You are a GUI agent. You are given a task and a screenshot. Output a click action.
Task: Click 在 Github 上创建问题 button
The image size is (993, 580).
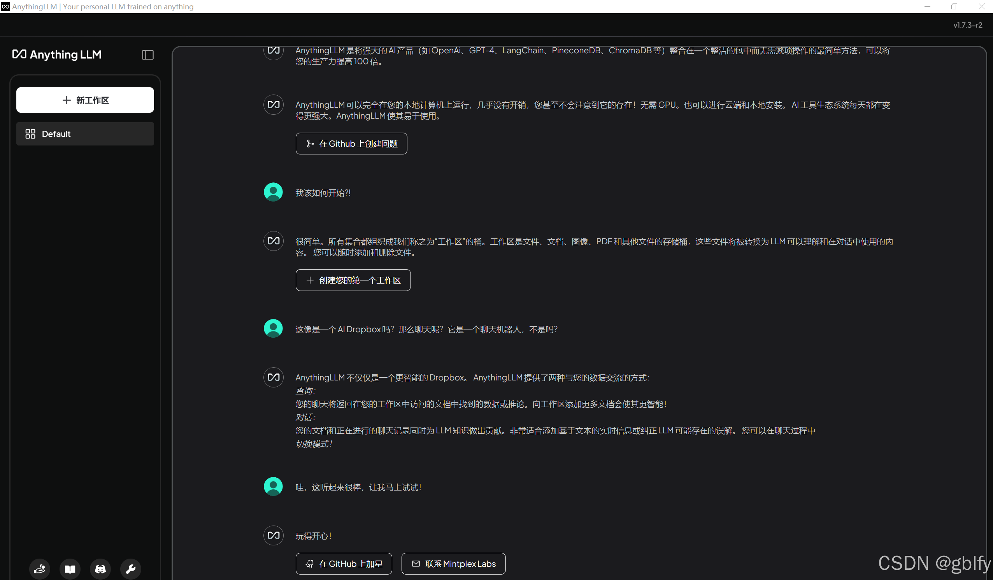pyautogui.click(x=351, y=144)
